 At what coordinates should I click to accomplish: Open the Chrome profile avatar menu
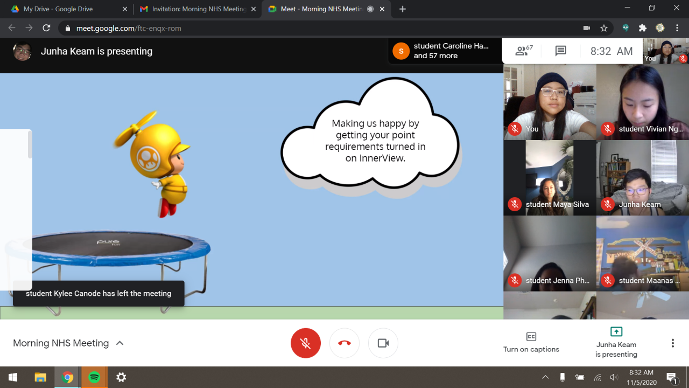660,28
